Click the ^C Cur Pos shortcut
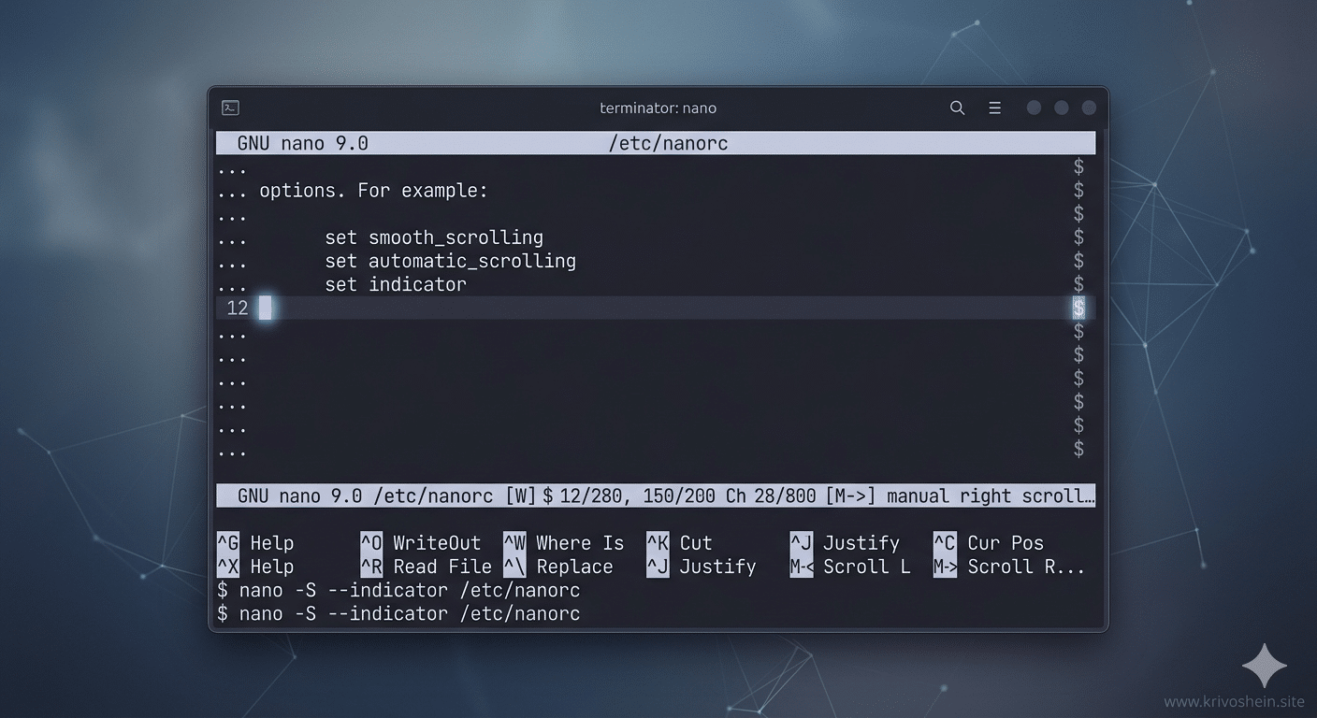Image resolution: width=1317 pixels, height=718 pixels. tap(989, 543)
